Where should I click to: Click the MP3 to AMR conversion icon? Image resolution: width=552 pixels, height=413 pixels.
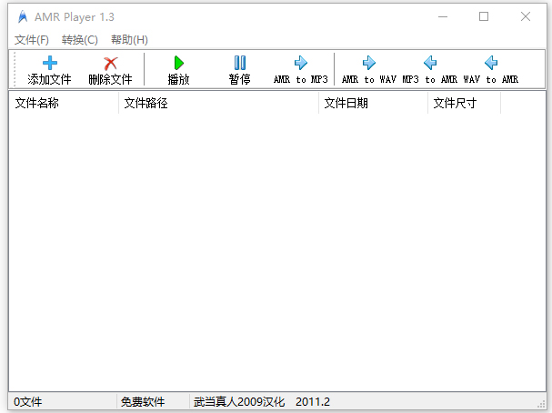pos(430,63)
